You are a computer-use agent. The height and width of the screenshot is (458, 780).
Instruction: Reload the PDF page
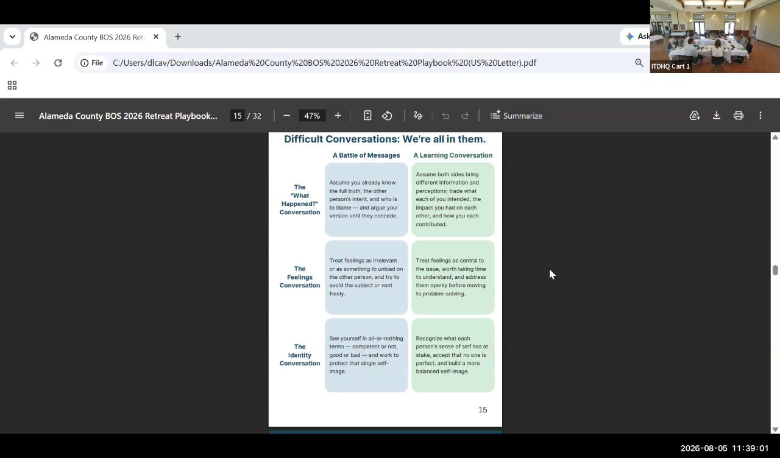(58, 63)
